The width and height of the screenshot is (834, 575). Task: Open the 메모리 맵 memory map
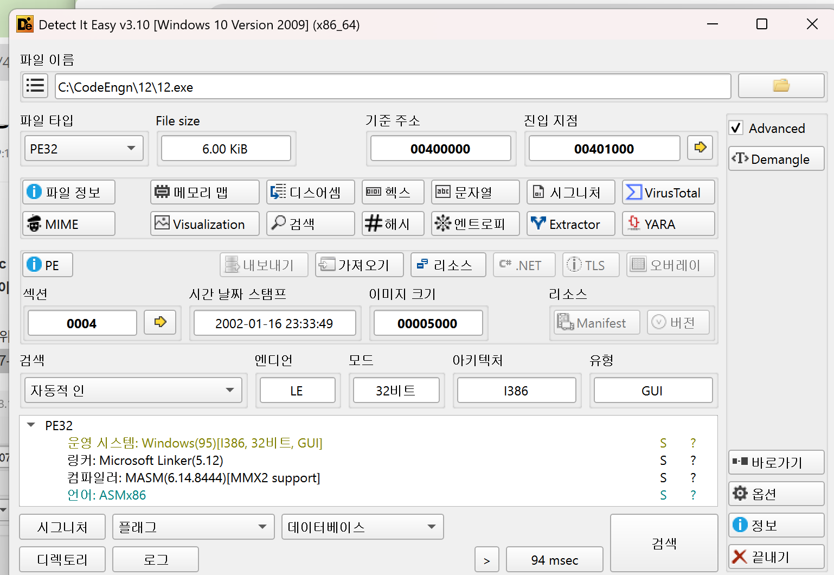[205, 192]
